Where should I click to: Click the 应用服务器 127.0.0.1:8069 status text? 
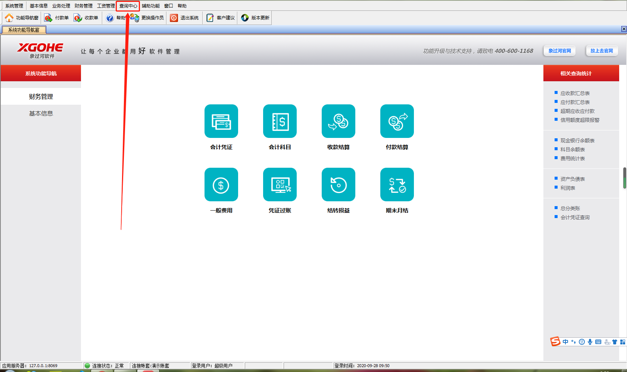30,366
